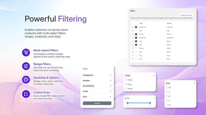Check the Beige color option
The height and width of the screenshot is (115, 206).
(126, 88)
